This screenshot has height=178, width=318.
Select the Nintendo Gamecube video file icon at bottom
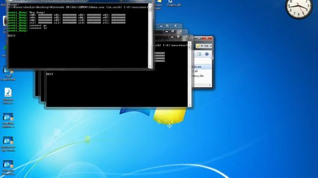[8, 164]
